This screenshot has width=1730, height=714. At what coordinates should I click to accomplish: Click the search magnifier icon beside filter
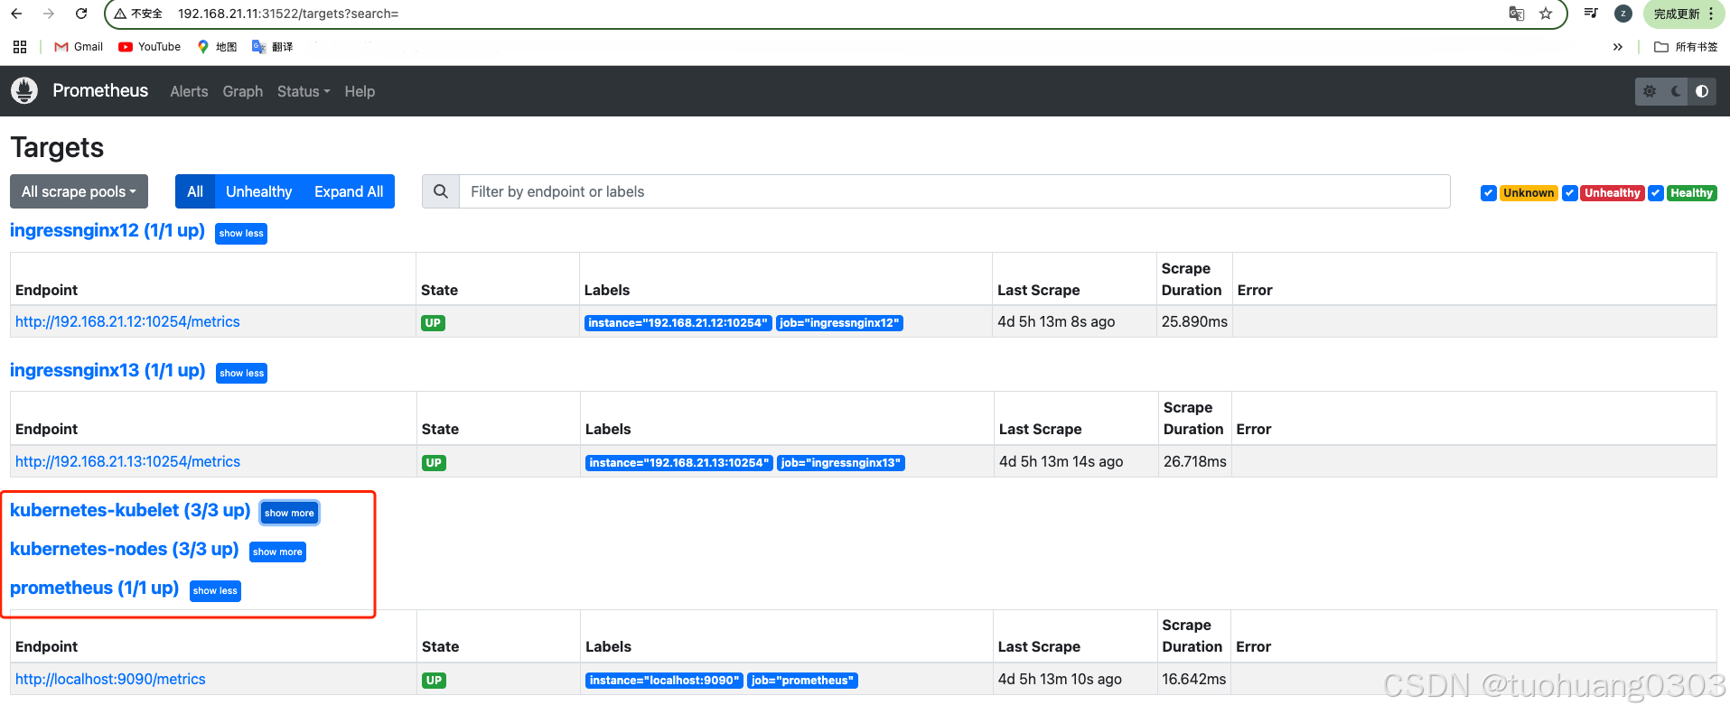(441, 191)
